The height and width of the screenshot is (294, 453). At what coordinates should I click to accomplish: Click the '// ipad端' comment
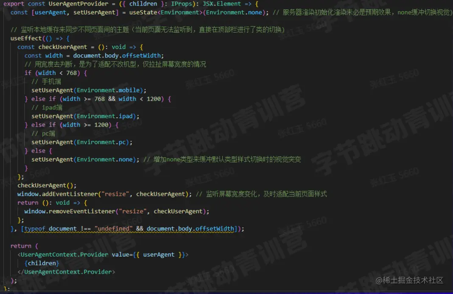pyautogui.click(x=47, y=107)
